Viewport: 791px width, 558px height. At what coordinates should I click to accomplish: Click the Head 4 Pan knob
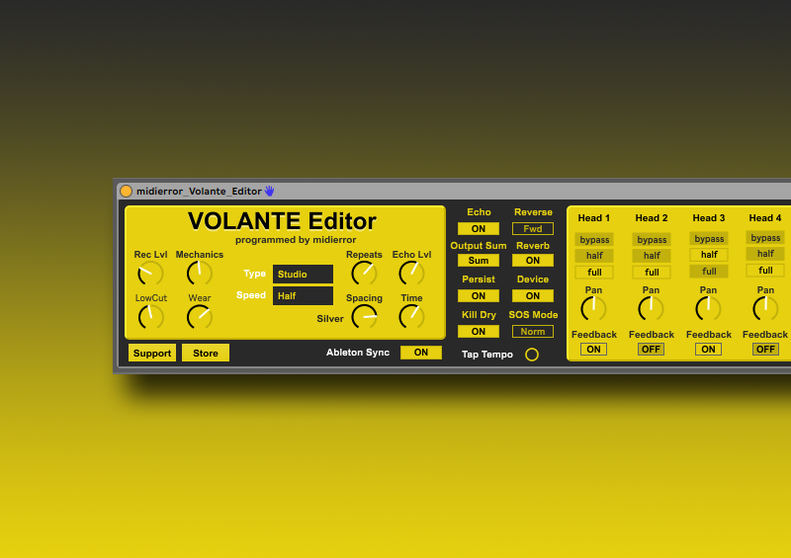tap(765, 309)
